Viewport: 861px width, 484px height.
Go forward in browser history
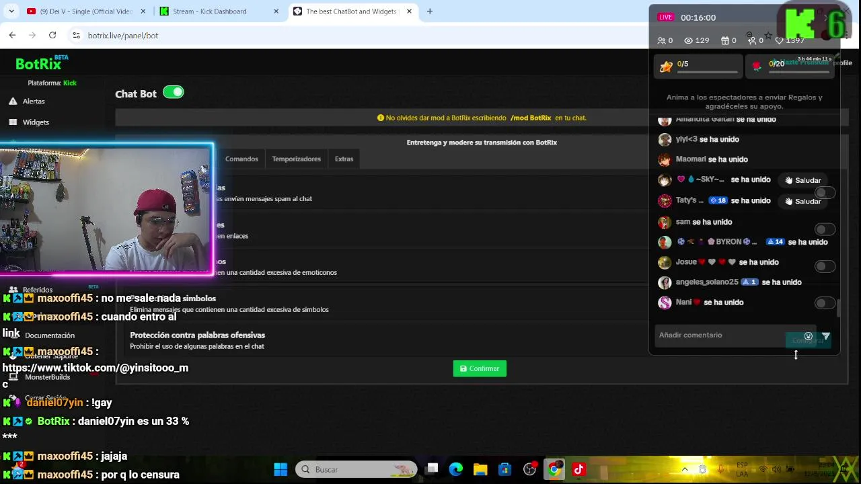pos(32,35)
